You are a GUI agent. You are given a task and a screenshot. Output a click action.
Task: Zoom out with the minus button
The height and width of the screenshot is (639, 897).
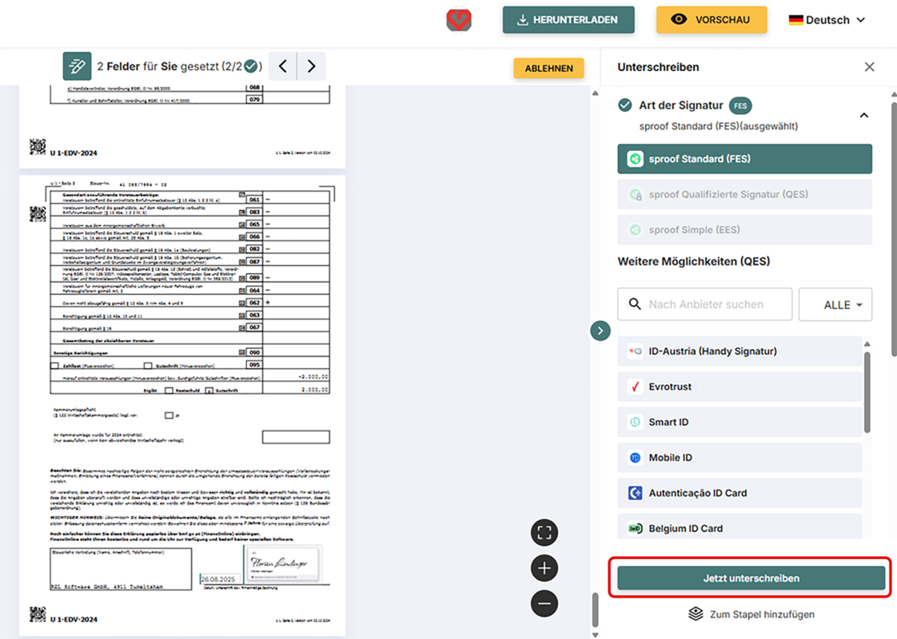tap(544, 603)
